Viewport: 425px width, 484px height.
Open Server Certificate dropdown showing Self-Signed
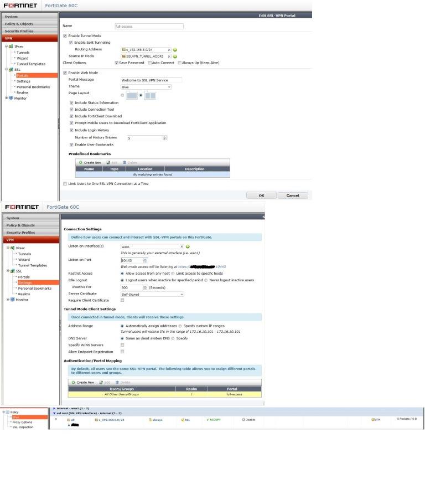[x=152, y=295]
